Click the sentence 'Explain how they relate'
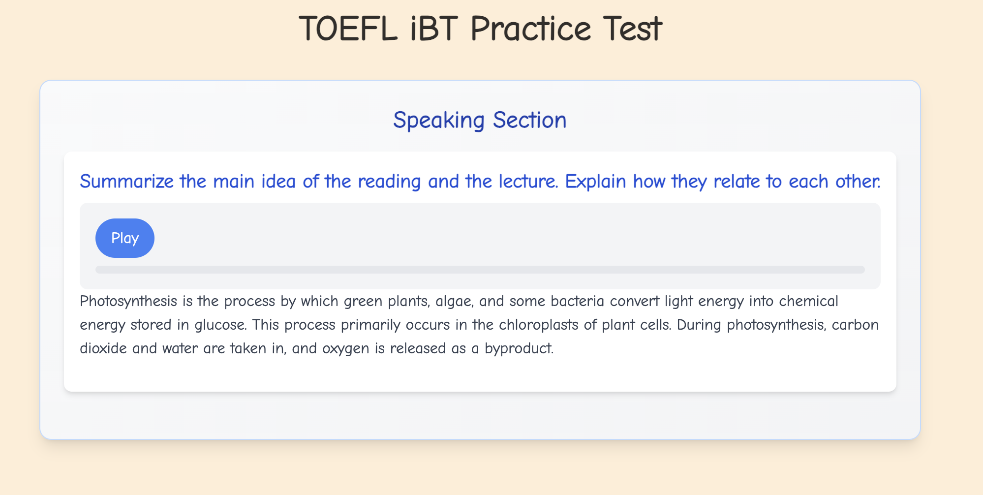Image resolution: width=983 pixels, height=495 pixels. point(722,182)
